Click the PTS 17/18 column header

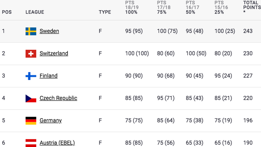[x=164, y=7]
